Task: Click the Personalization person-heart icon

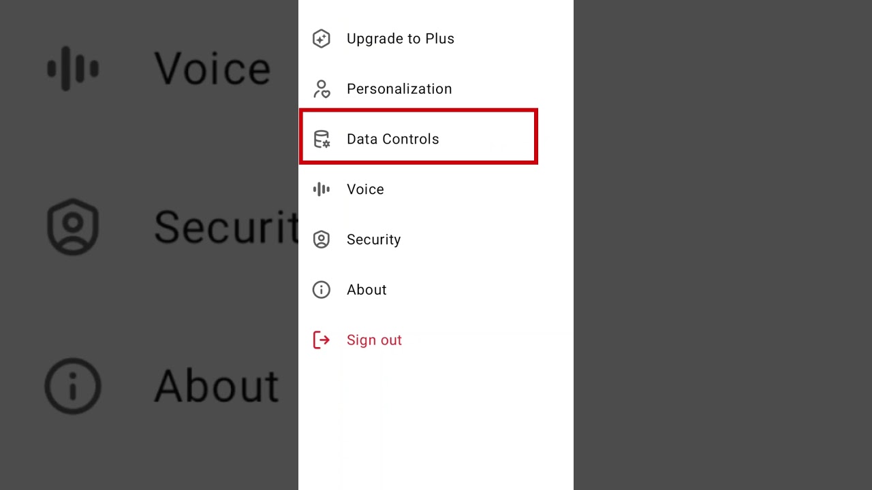Action: point(321,89)
